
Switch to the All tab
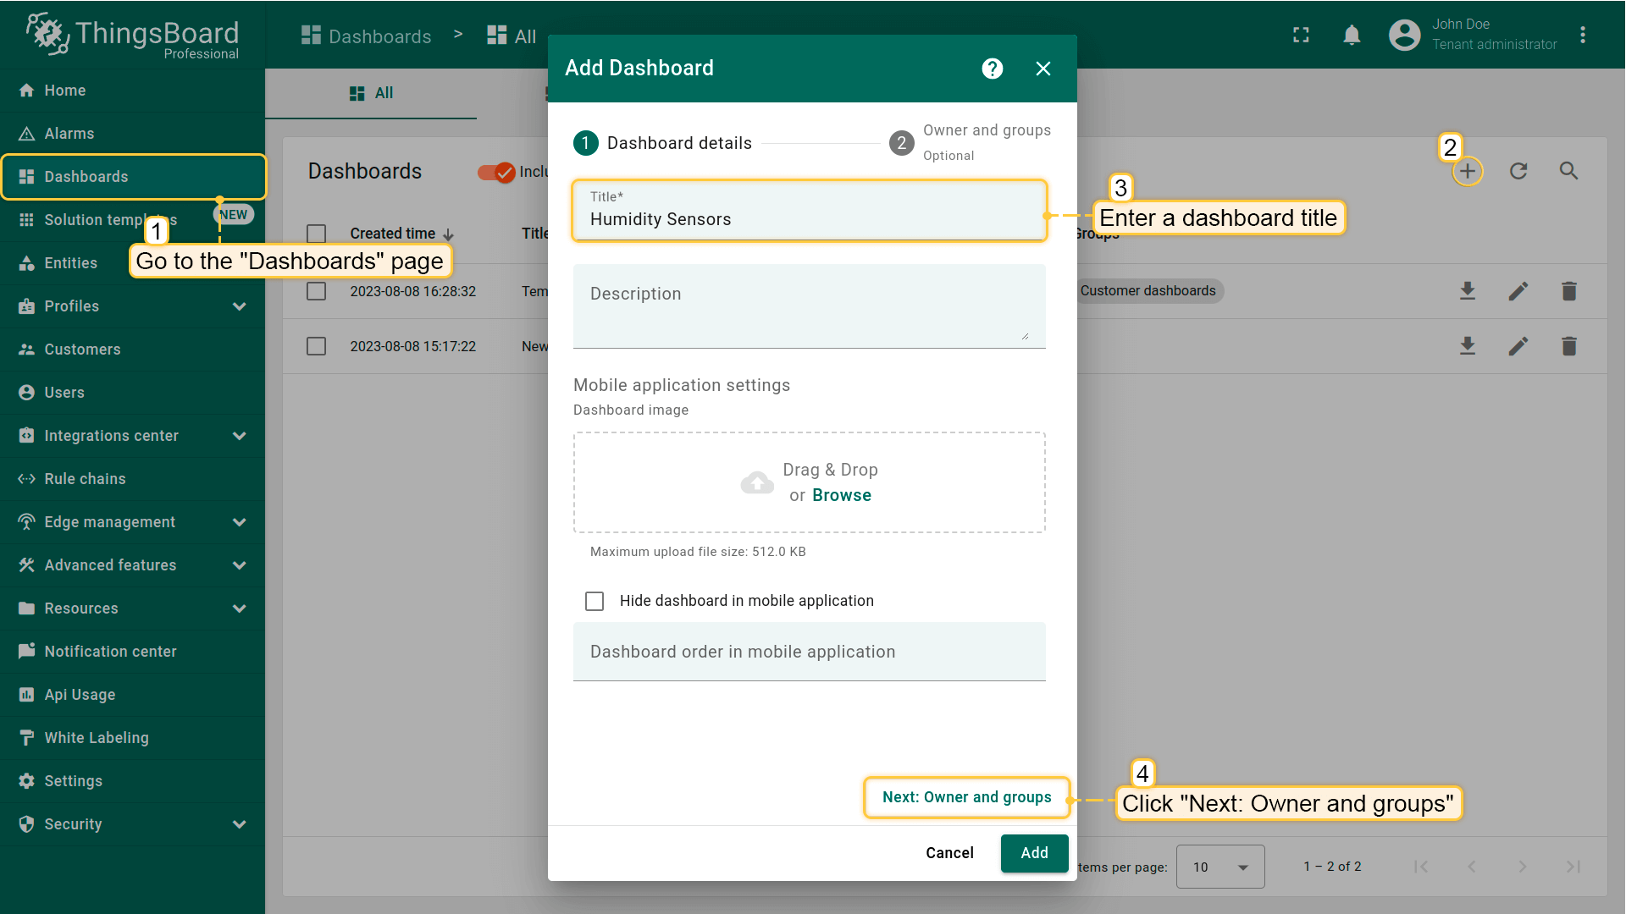point(372,93)
